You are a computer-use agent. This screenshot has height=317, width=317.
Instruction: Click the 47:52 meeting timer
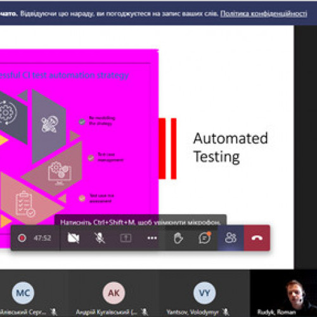(x=42, y=238)
